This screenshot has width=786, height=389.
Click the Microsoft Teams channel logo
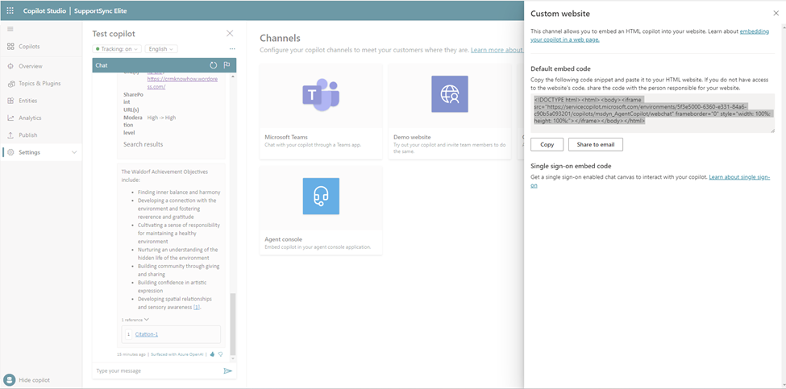(321, 94)
